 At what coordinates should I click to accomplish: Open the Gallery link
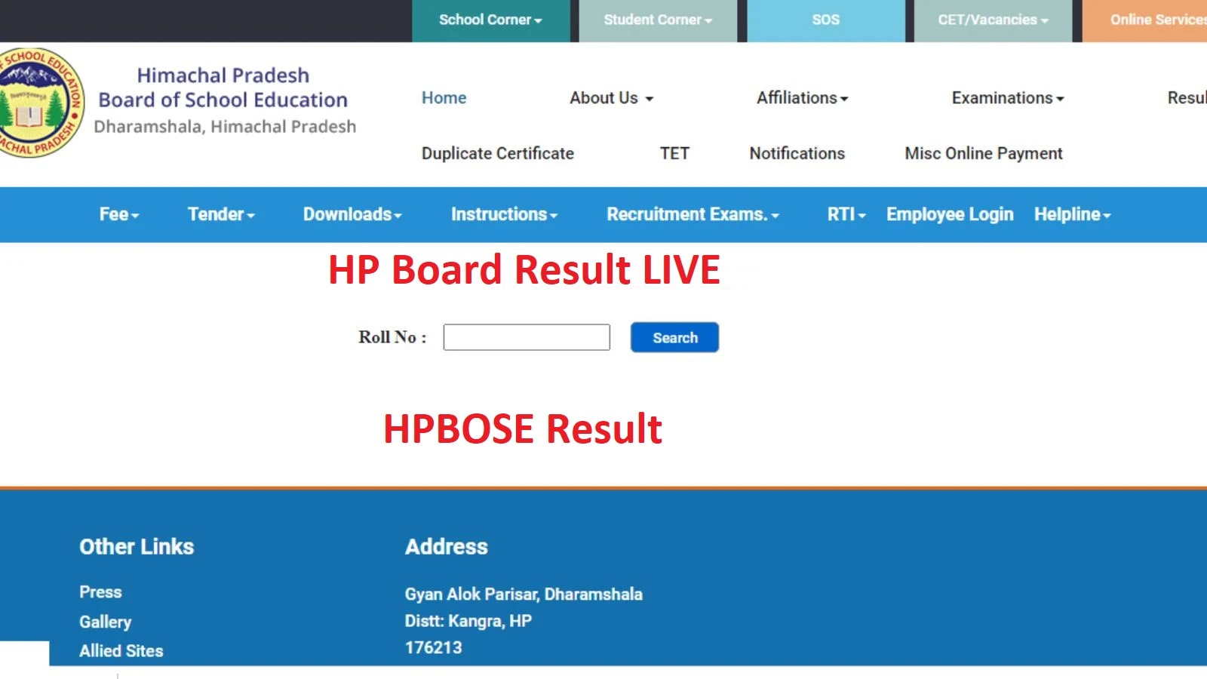106,622
